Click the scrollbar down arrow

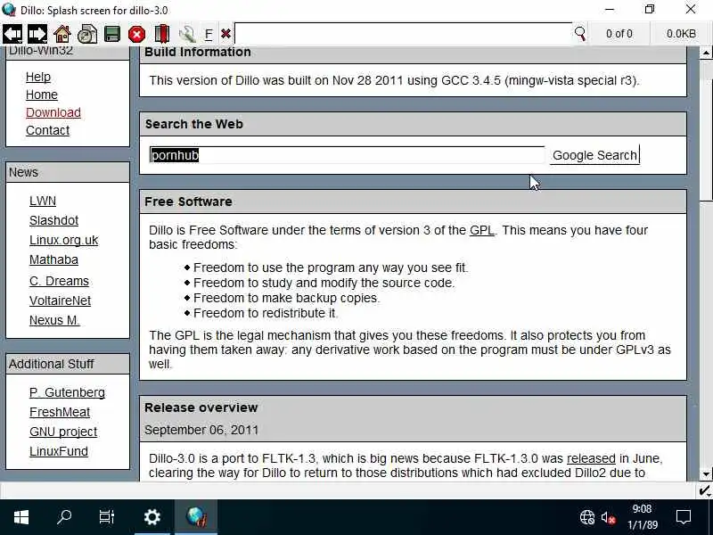coord(706,474)
